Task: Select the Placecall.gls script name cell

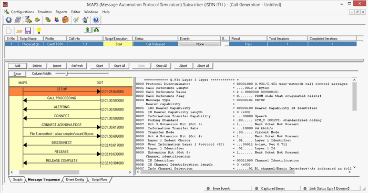Action: point(31,44)
